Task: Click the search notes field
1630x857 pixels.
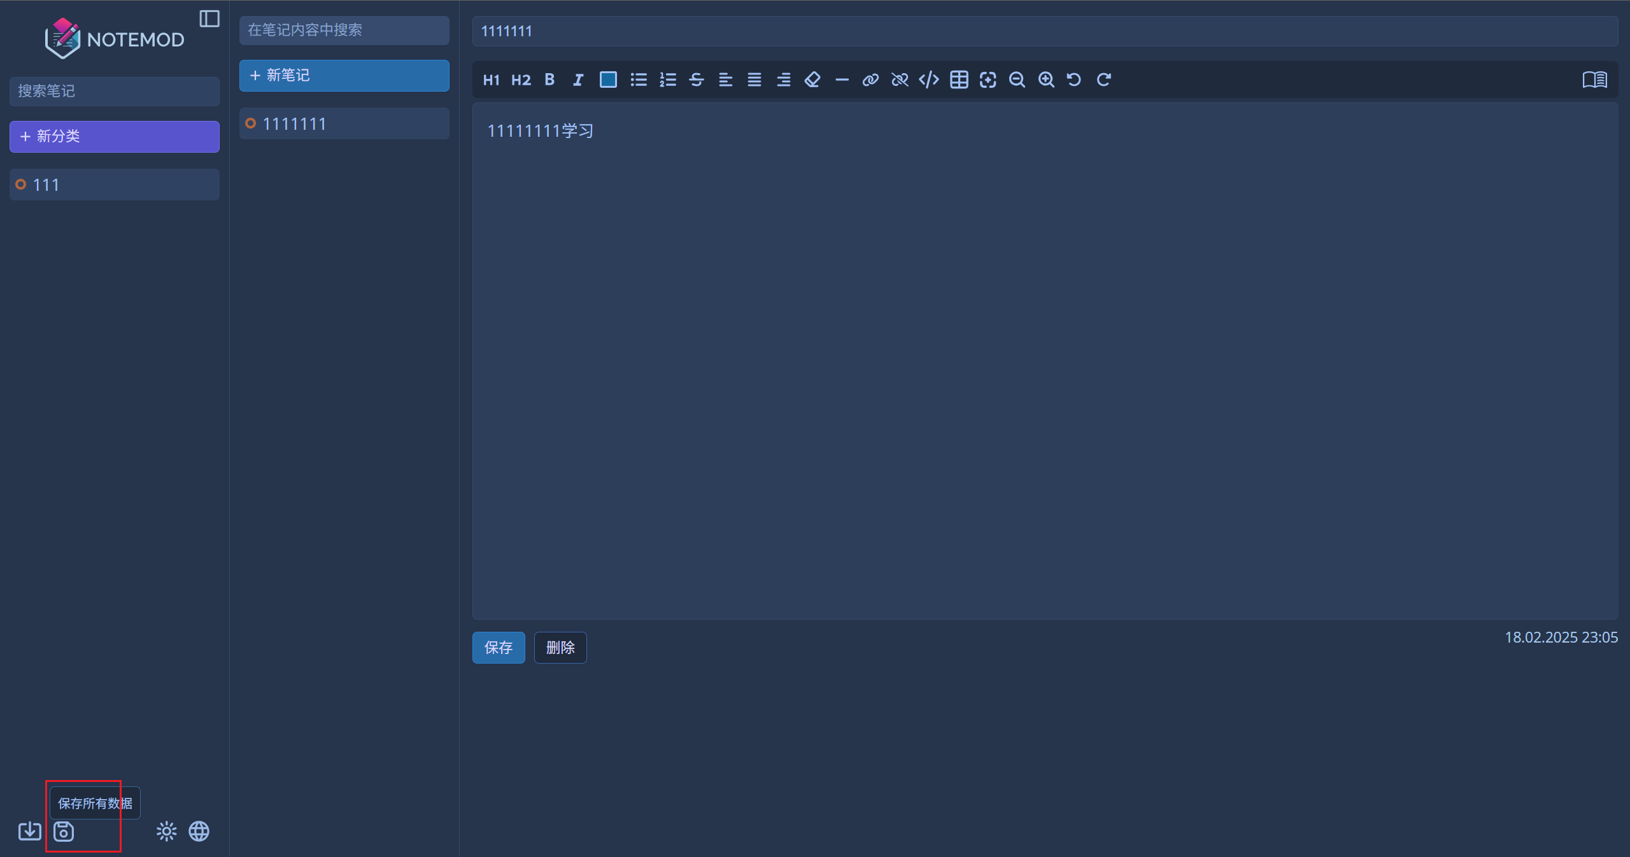Action: click(115, 91)
